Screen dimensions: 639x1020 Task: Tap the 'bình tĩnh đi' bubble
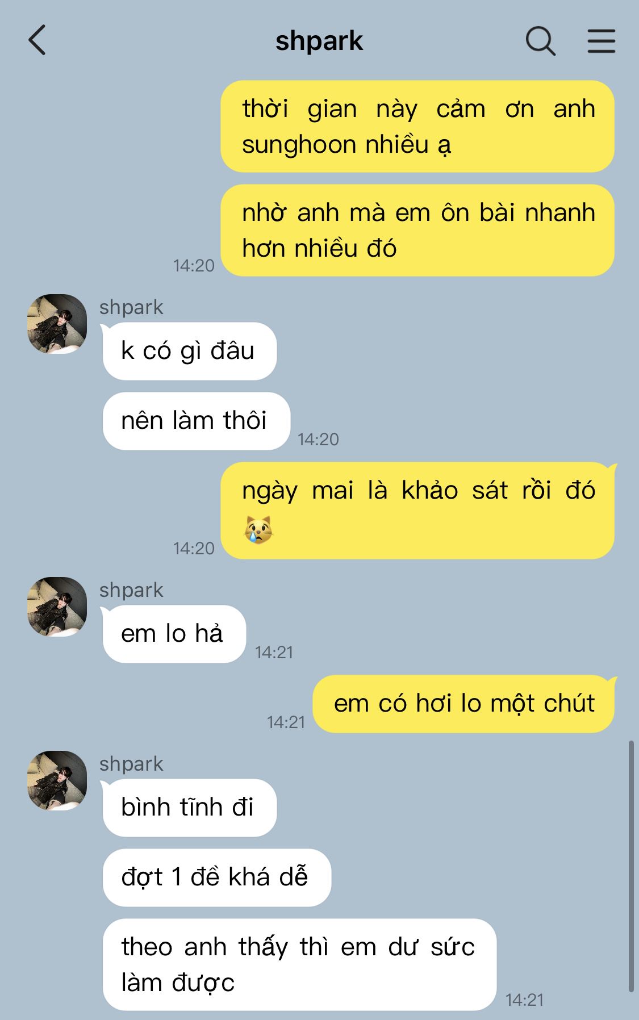tap(189, 808)
